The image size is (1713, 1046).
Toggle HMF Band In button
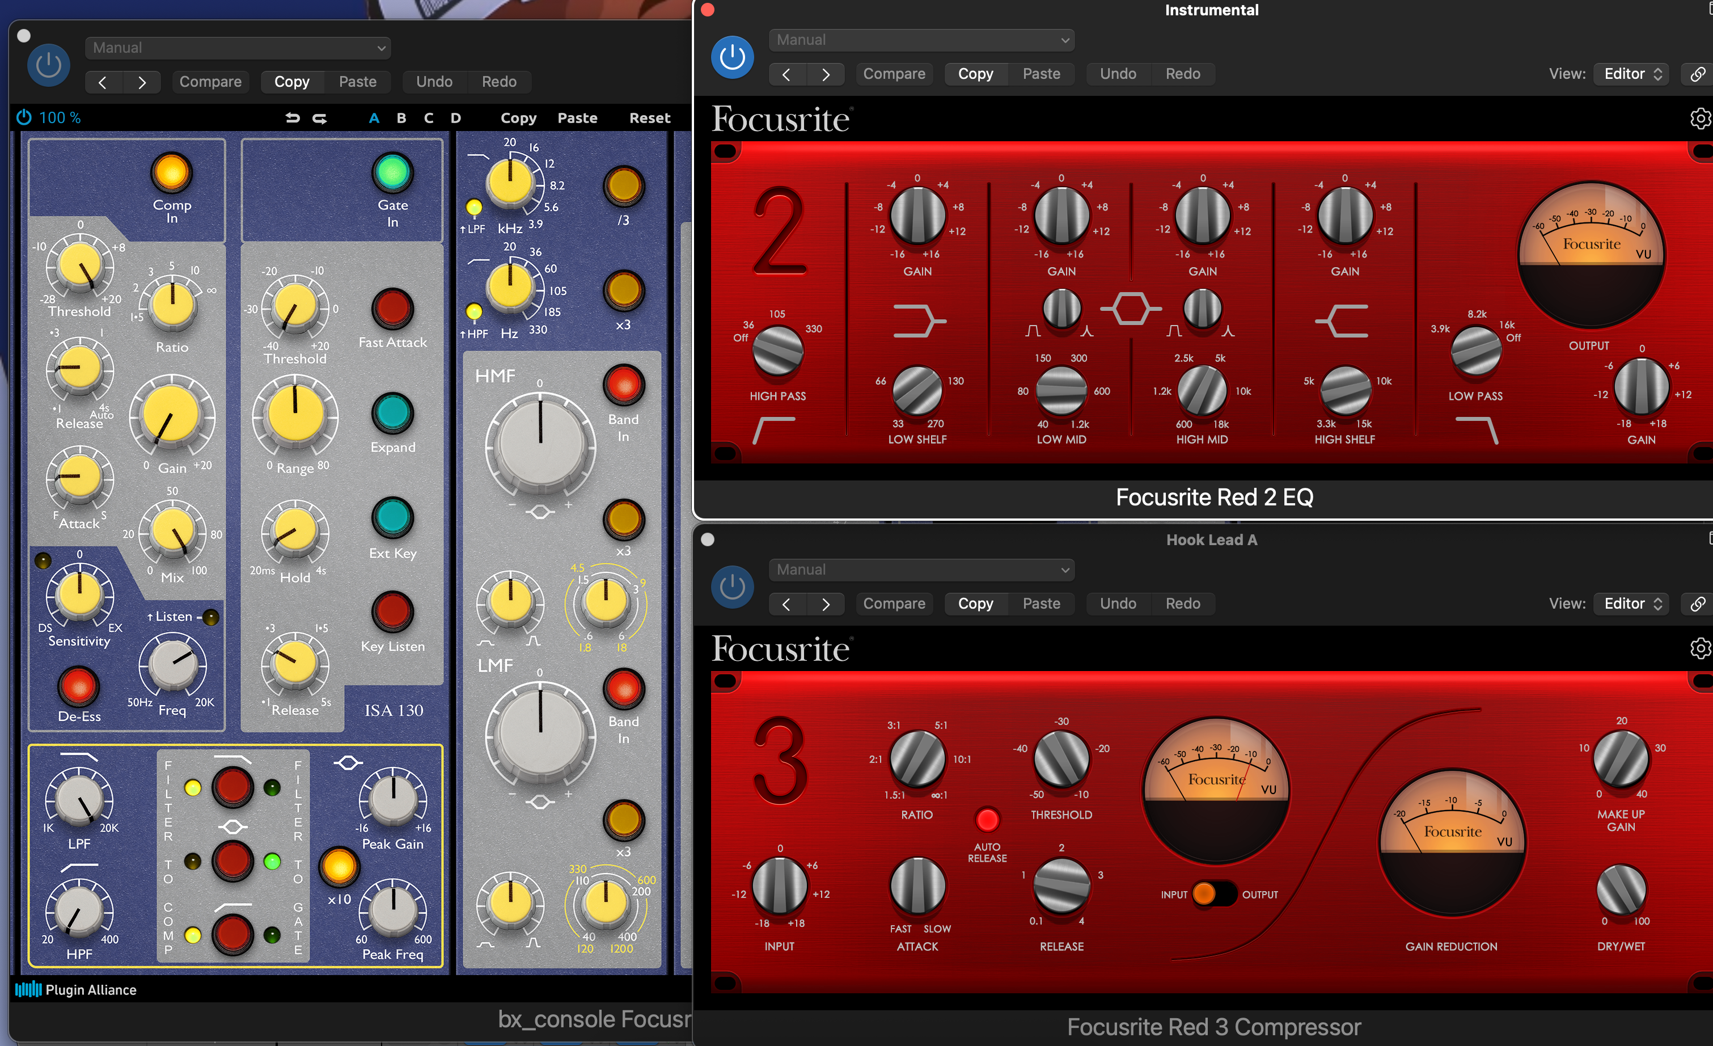pos(624,385)
